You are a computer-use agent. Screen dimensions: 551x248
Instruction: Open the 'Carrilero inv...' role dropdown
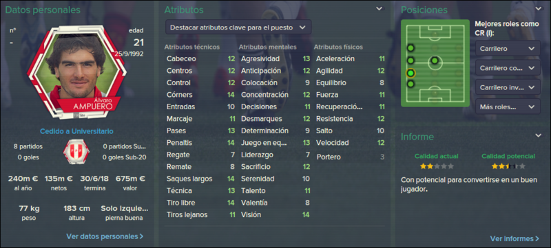click(x=508, y=87)
